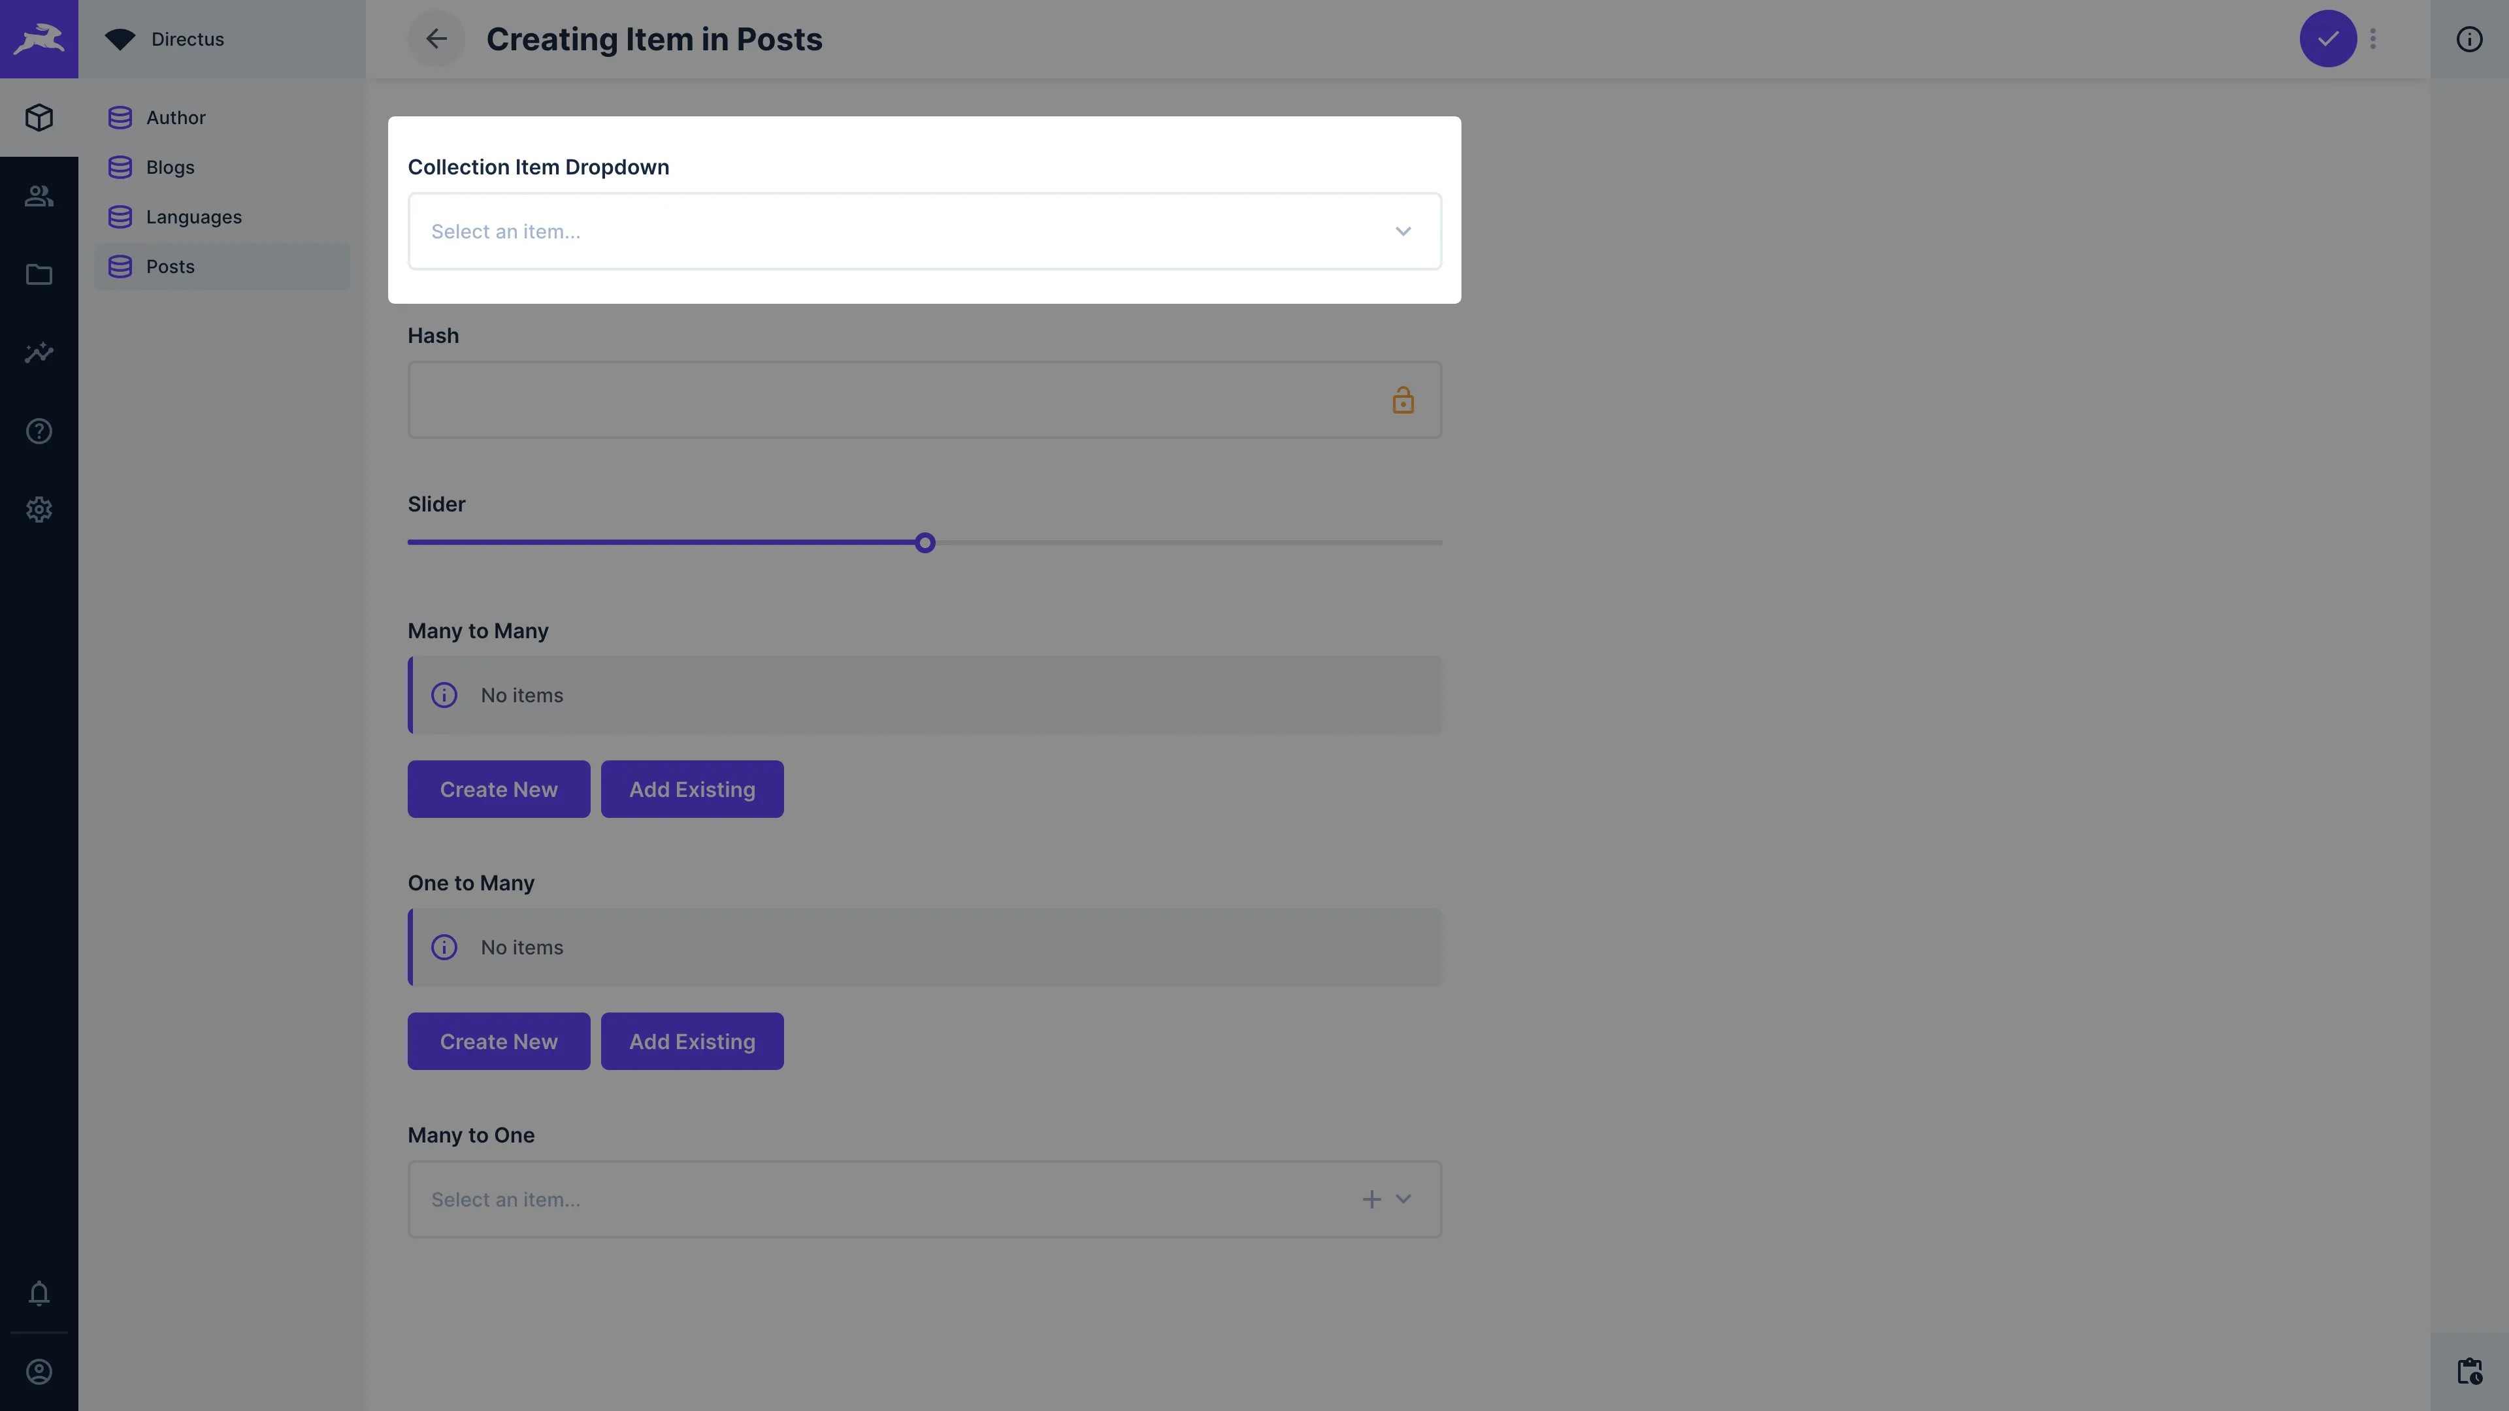Select the Author collection
Viewport: 2509px width, 1411px height.
175,118
